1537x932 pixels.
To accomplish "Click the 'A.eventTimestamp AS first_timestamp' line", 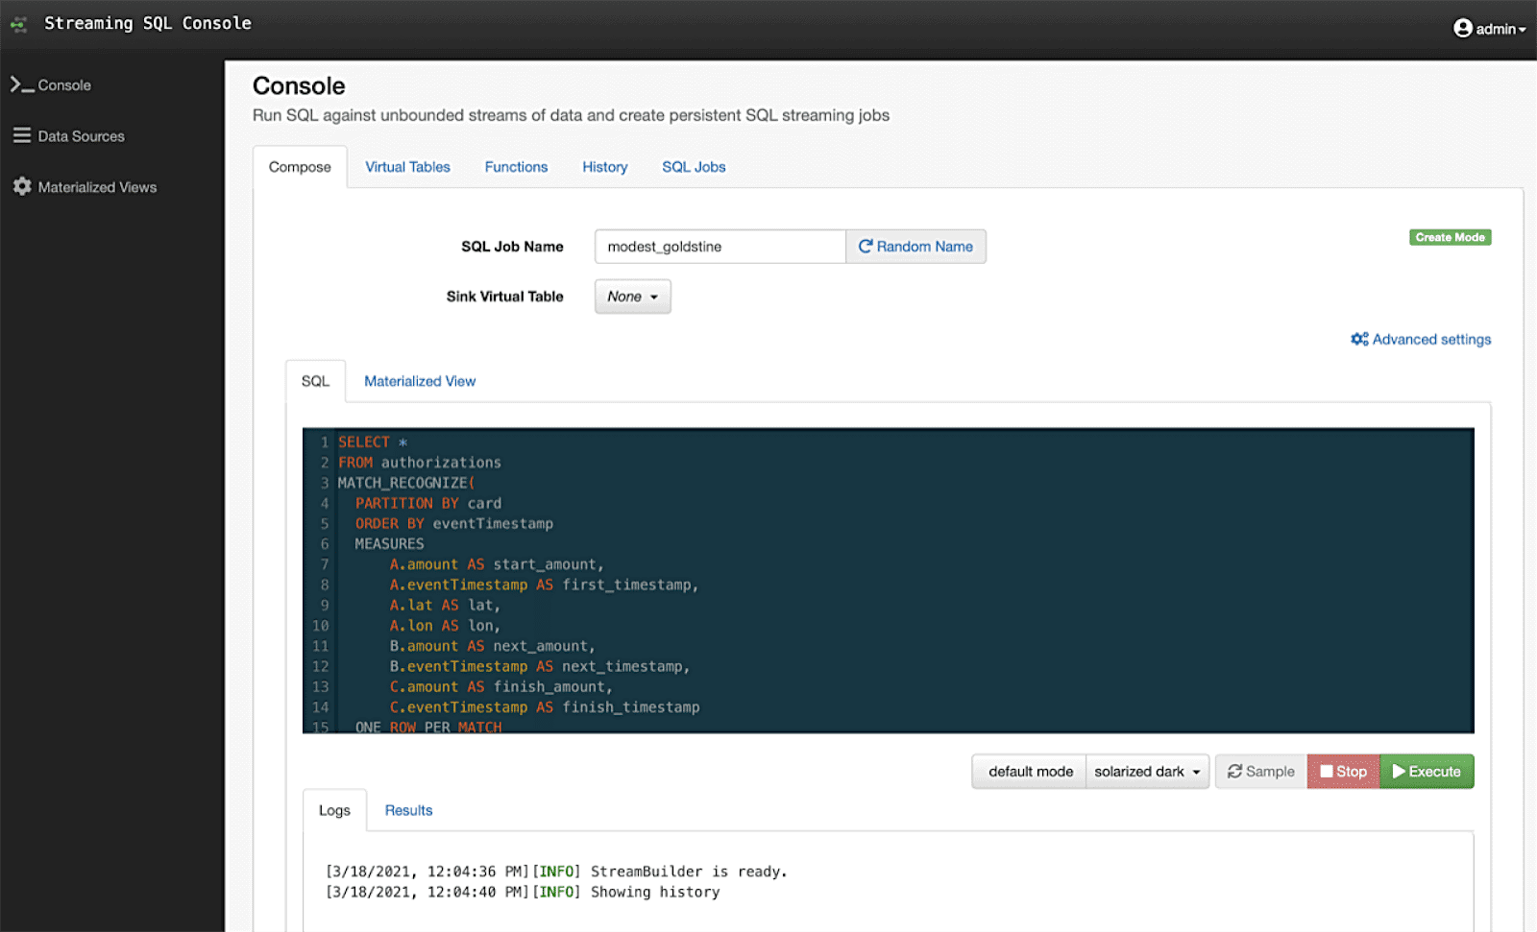I will [544, 585].
